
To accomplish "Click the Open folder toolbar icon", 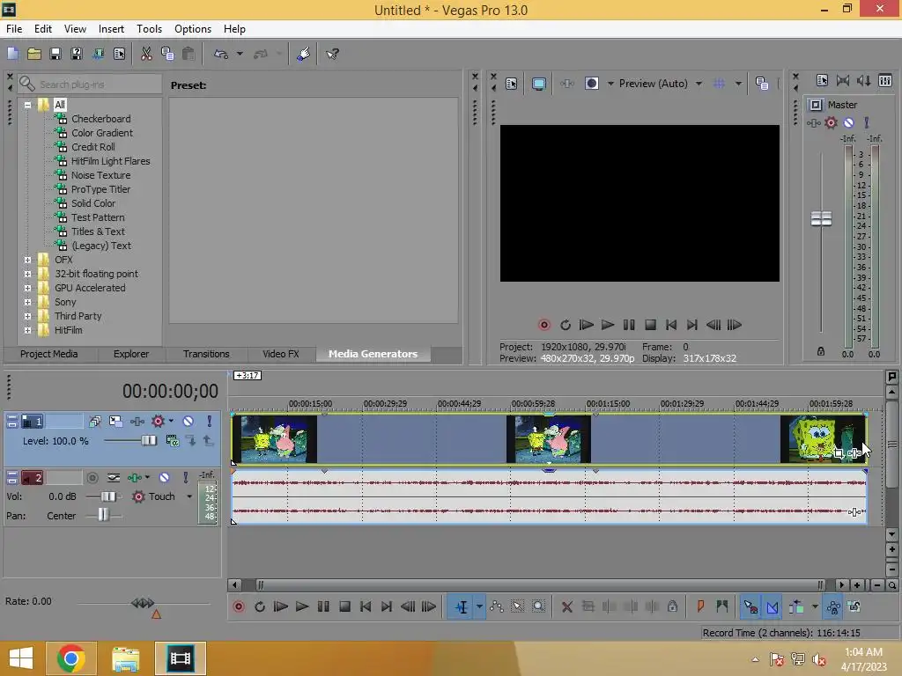I will click(x=34, y=54).
